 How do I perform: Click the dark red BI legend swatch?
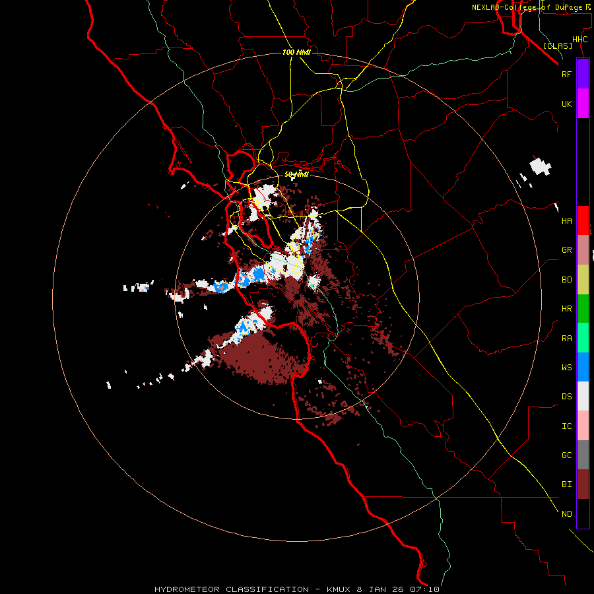(x=583, y=484)
